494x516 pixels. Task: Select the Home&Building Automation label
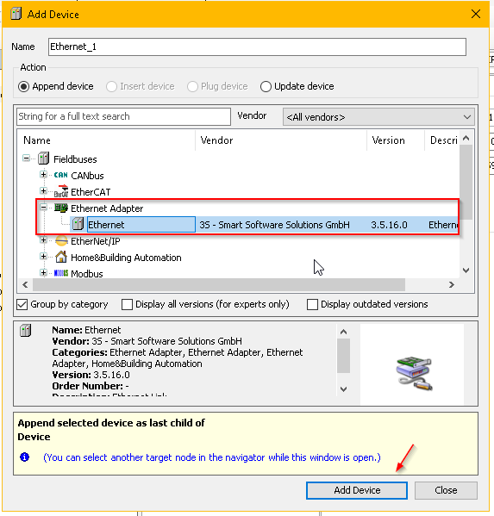[126, 258]
